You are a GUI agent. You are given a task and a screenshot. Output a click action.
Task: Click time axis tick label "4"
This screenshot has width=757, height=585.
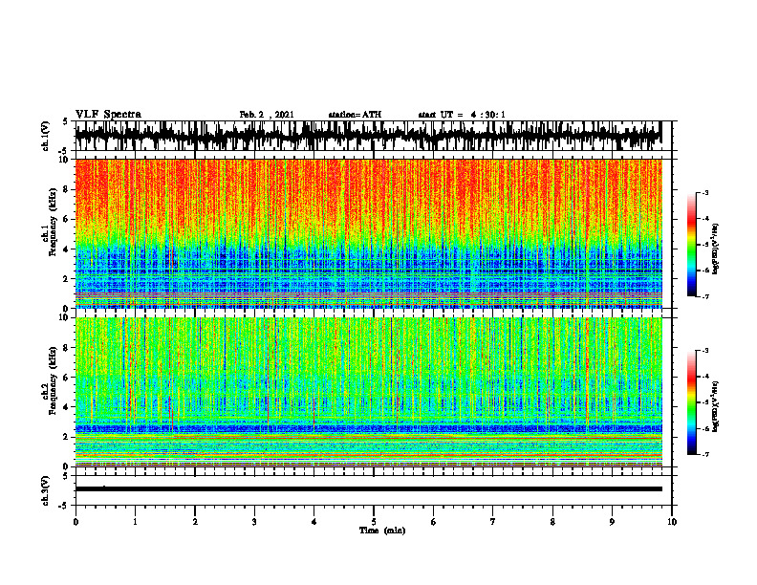[314, 522]
